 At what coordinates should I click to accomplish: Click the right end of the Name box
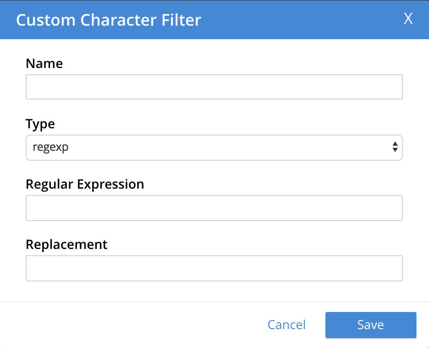392,87
